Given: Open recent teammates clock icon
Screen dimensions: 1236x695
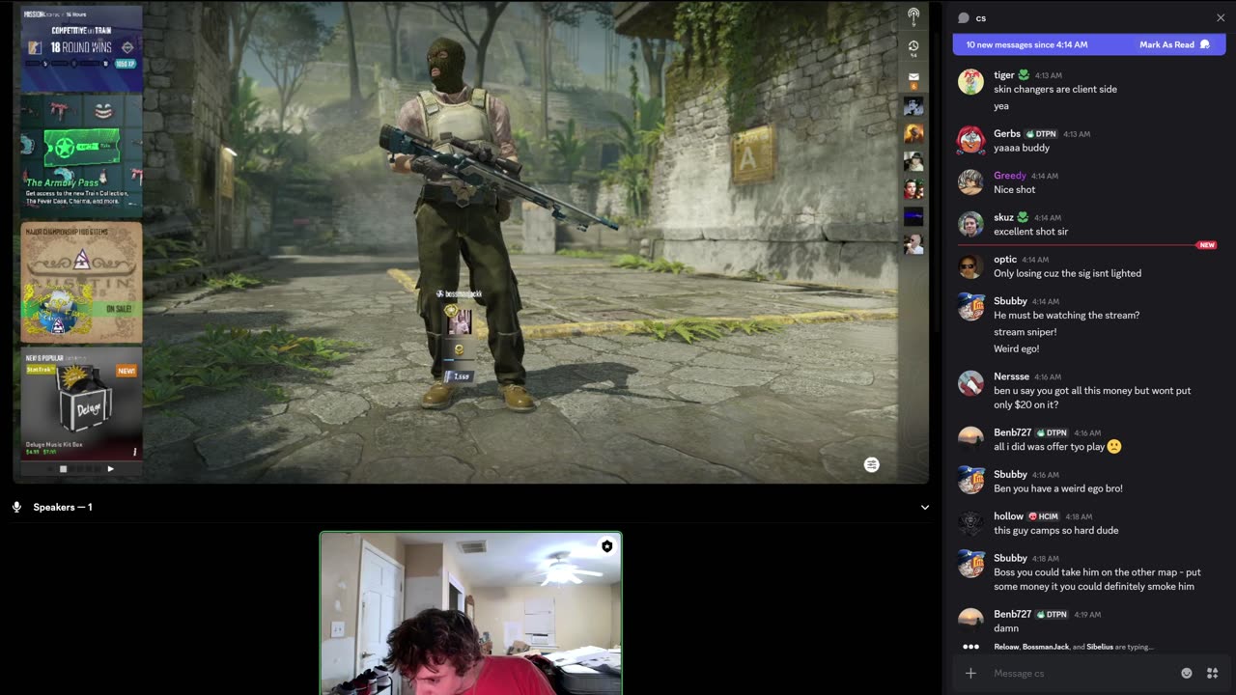Looking at the screenshot, I should click(x=913, y=45).
